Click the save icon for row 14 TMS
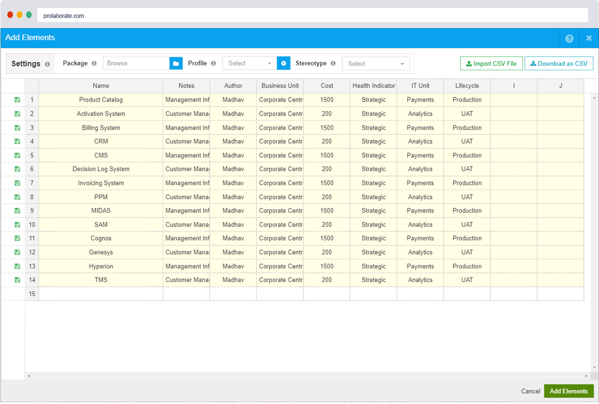Image resolution: width=599 pixels, height=404 pixels. coord(17,280)
